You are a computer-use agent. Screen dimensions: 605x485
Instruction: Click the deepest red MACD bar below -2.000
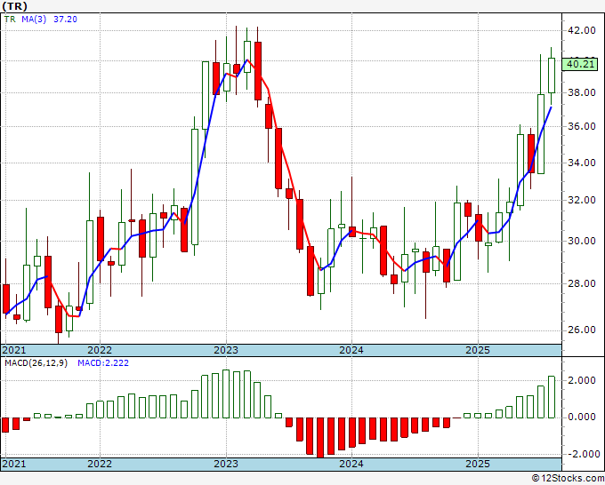[x=320, y=437]
